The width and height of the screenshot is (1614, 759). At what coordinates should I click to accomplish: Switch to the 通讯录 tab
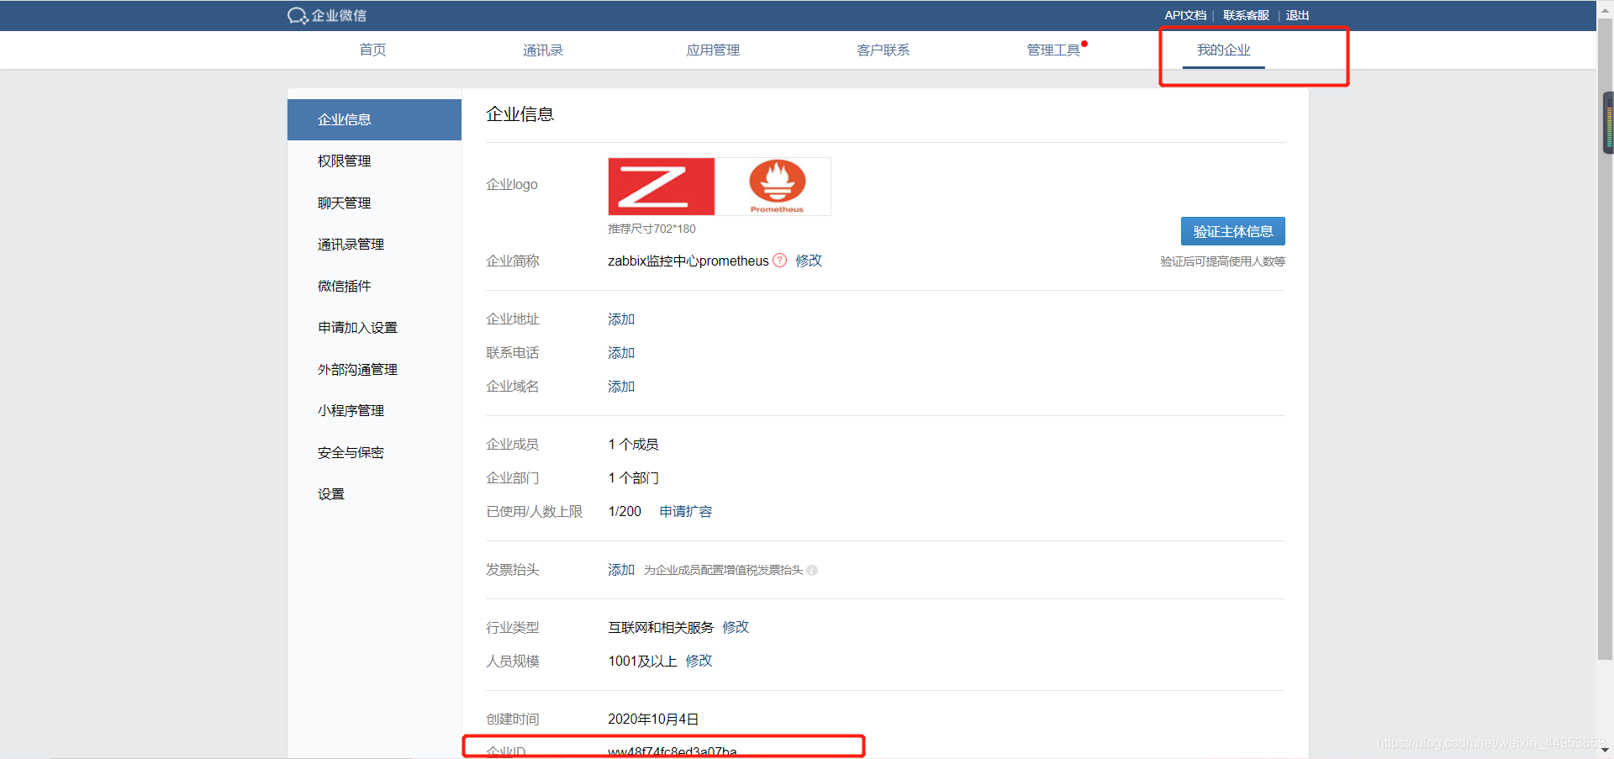tap(543, 50)
